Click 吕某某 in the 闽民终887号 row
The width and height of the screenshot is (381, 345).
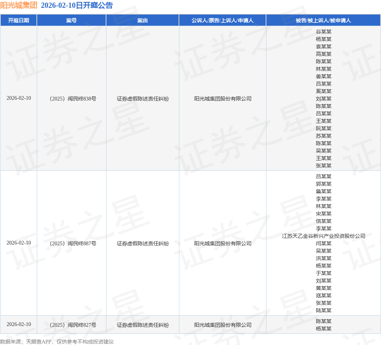(x=324, y=176)
